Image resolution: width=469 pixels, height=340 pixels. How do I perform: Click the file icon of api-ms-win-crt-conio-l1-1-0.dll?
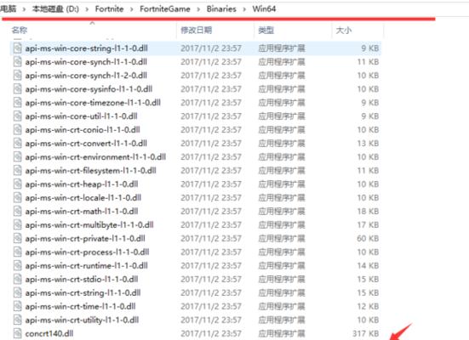[x=18, y=130]
